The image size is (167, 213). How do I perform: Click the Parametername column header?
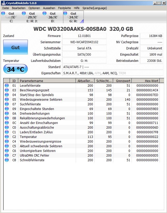pyautogui.click(x=47, y=81)
